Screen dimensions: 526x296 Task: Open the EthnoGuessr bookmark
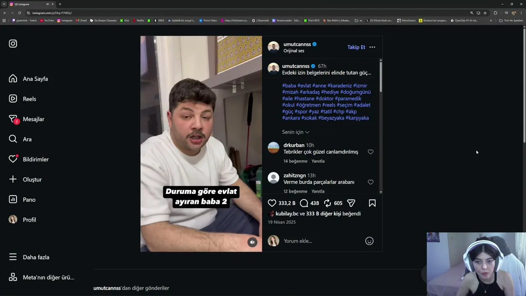point(406,21)
